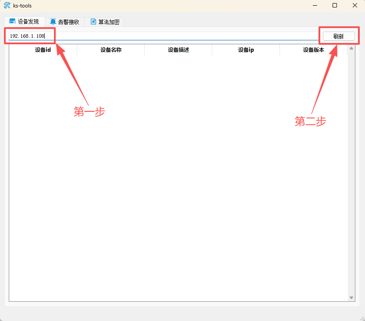Click the empty device list area

pyautogui.click(x=175, y=197)
